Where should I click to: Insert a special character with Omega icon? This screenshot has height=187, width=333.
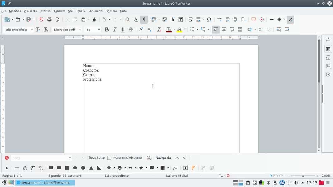pos(209,20)
